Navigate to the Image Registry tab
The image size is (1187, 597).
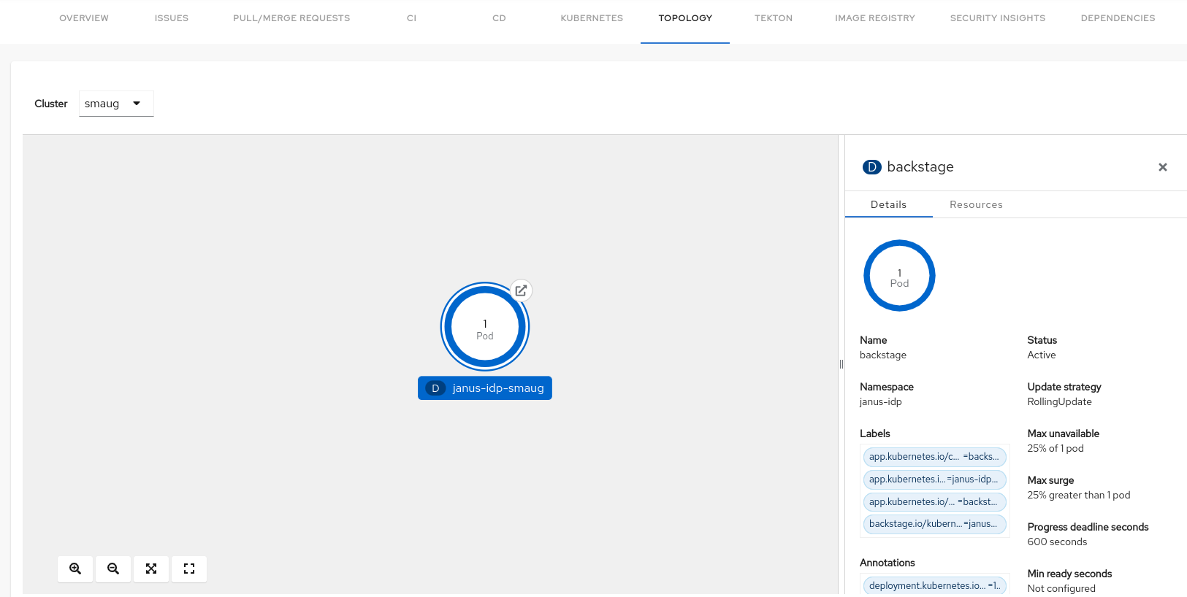[874, 18]
